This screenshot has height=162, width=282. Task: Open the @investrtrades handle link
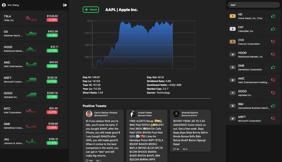pyautogui.click(x=144, y=116)
